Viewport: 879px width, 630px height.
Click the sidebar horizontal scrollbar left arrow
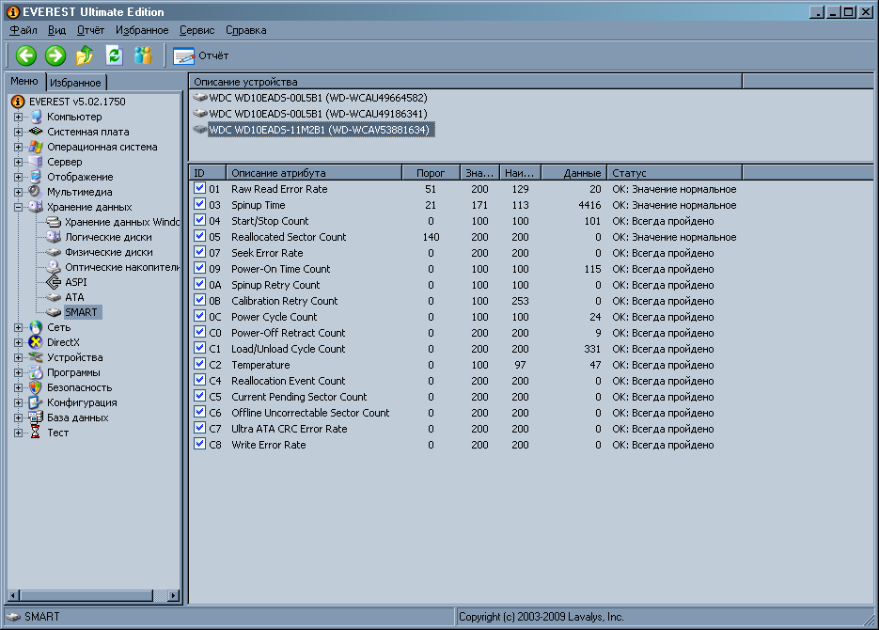(14, 595)
